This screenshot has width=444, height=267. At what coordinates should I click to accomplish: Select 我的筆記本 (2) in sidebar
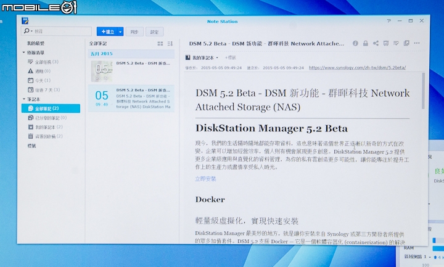coord(45,127)
